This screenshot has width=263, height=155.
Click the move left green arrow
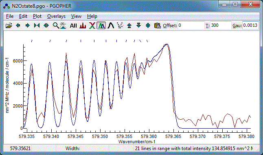tap(18, 26)
